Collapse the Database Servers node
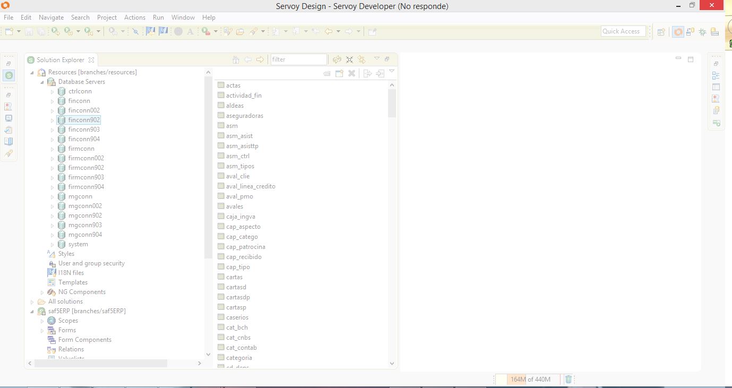The width and height of the screenshot is (732, 388). click(42, 82)
